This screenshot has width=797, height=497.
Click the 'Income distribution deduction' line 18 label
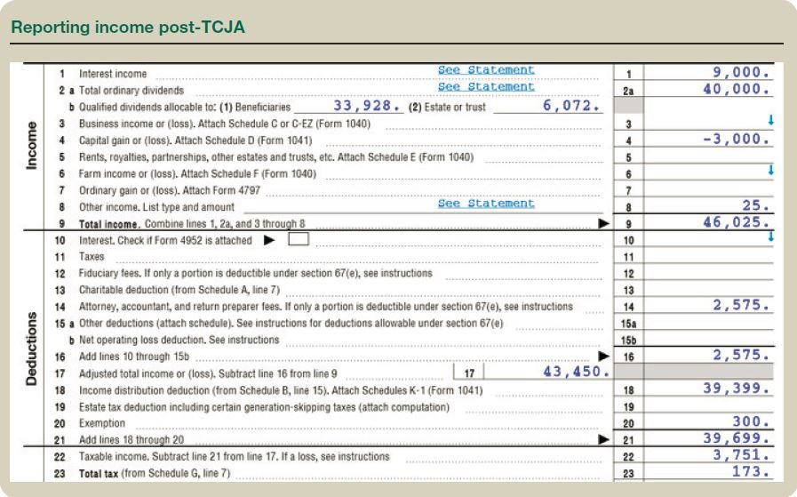pos(281,390)
